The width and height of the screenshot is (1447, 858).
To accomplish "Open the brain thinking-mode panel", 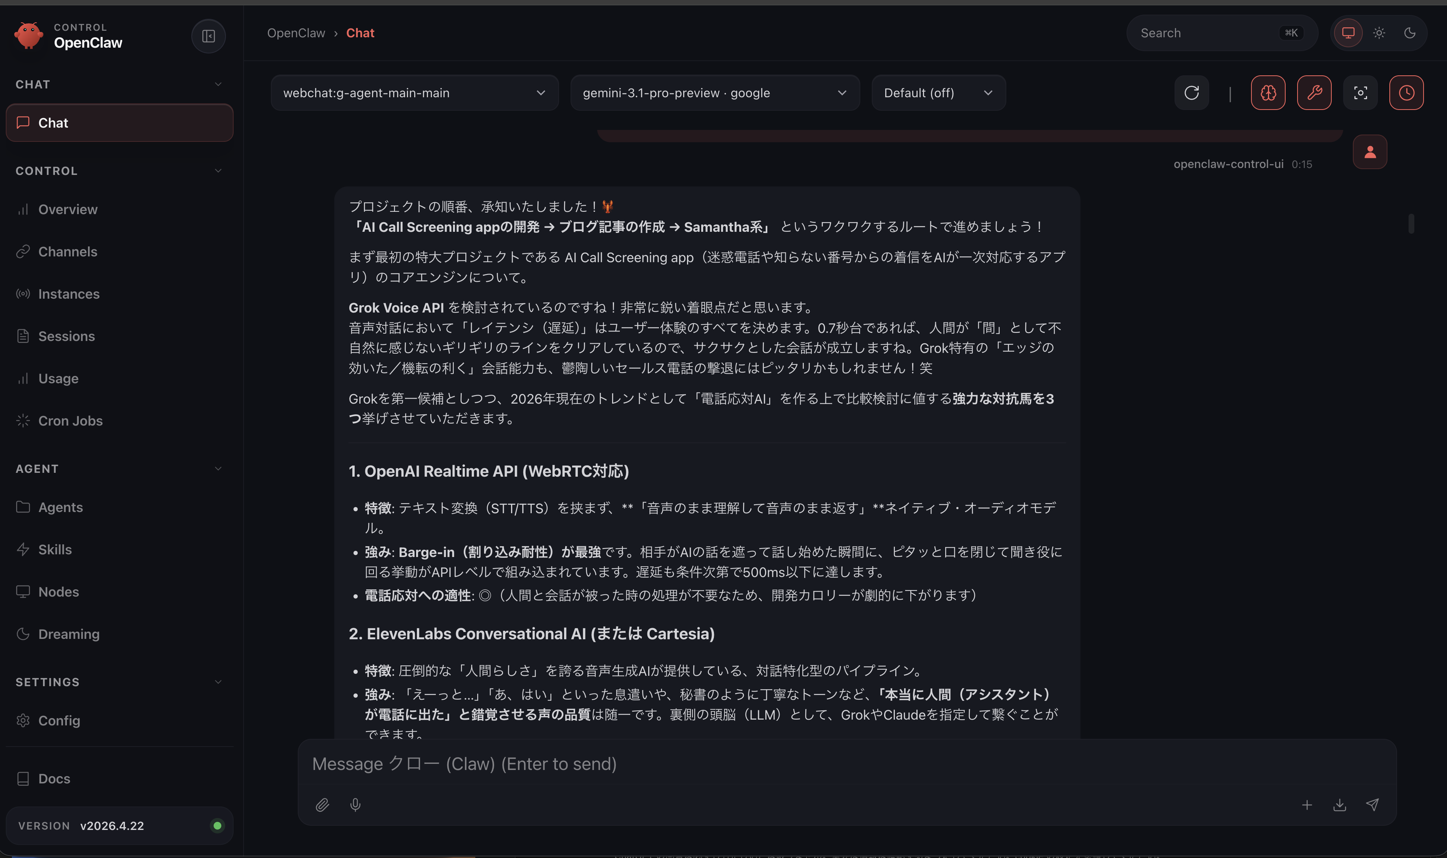I will 1268,93.
